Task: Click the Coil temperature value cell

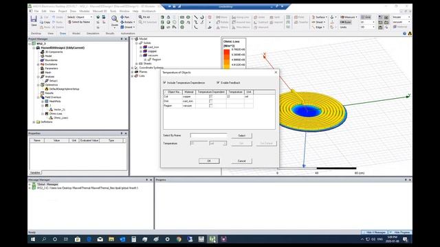Action: click(x=235, y=96)
